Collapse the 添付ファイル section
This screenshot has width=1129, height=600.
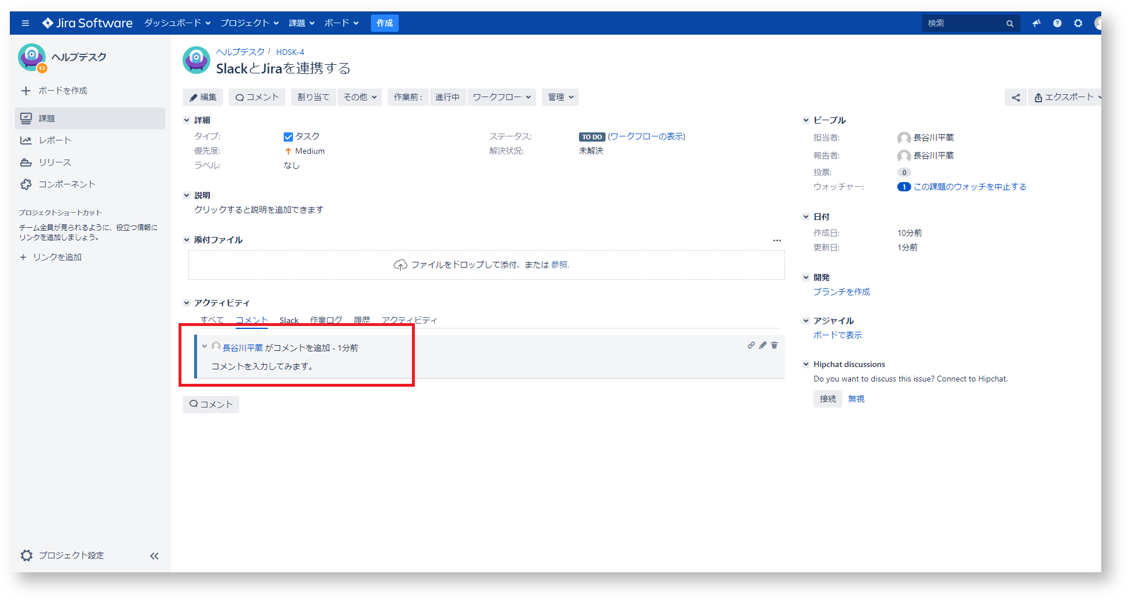point(187,240)
